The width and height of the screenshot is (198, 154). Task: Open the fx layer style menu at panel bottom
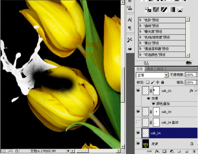coord(157,151)
